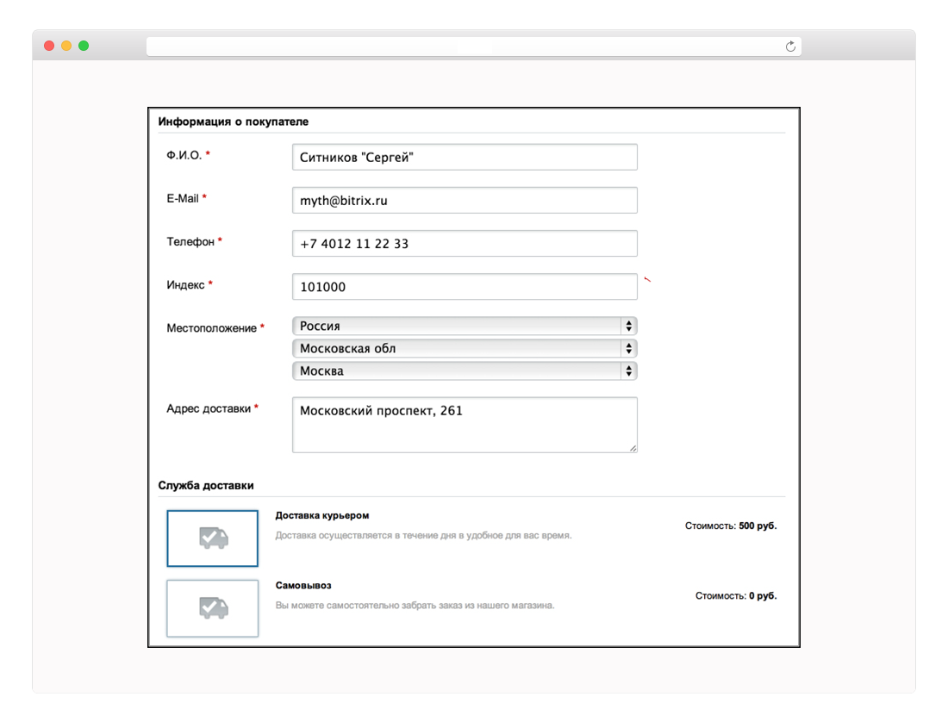Image resolution: width=948 pixels, height=728 pixels.
Task: Click the address textarea resize handle
Action: tap(633, 448)
